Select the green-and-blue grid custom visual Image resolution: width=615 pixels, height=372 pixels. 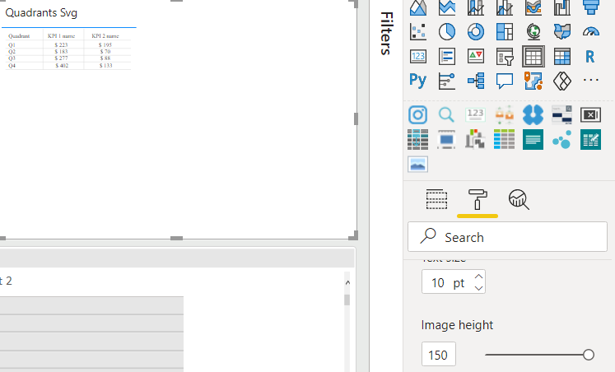504,140
